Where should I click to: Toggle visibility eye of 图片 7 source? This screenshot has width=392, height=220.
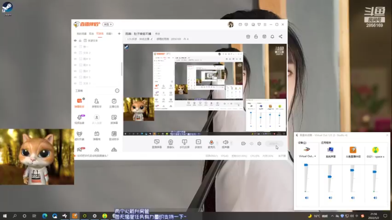[75, 71]
